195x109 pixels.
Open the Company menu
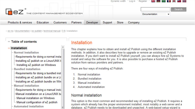[134, 22]
